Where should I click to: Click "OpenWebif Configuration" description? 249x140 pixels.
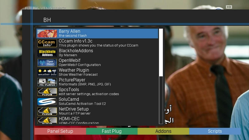point(80,65)
